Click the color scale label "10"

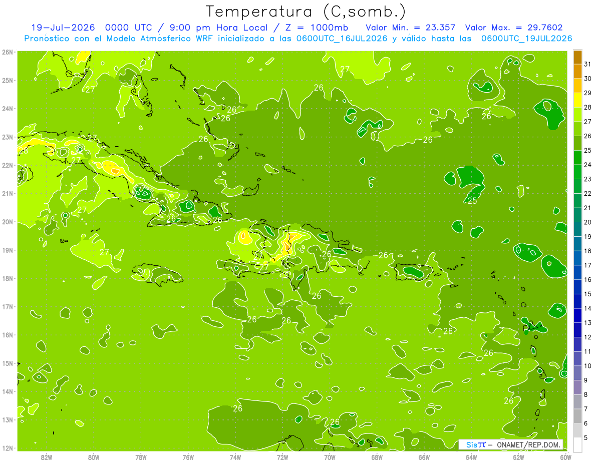coord(588,365)
